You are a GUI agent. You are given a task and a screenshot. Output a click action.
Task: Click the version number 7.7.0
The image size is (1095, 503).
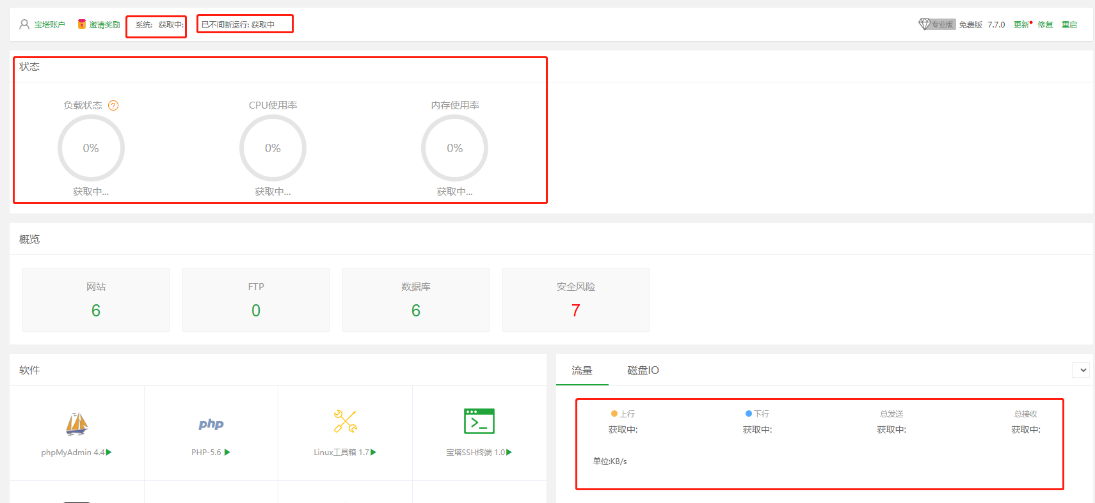(996, 25)
